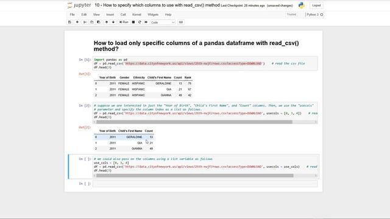Restart the kernel with circular arrow
This screenshot has height=219, width=390.
tap(140, 22)
